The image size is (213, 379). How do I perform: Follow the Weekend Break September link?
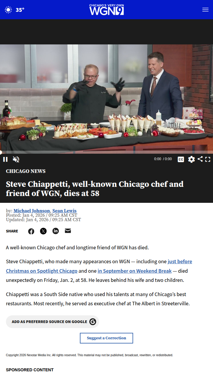point(135,271)
